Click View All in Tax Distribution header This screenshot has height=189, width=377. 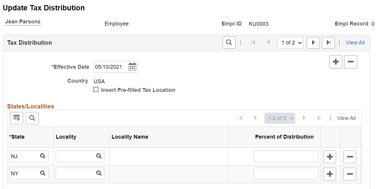click(355, 43)
